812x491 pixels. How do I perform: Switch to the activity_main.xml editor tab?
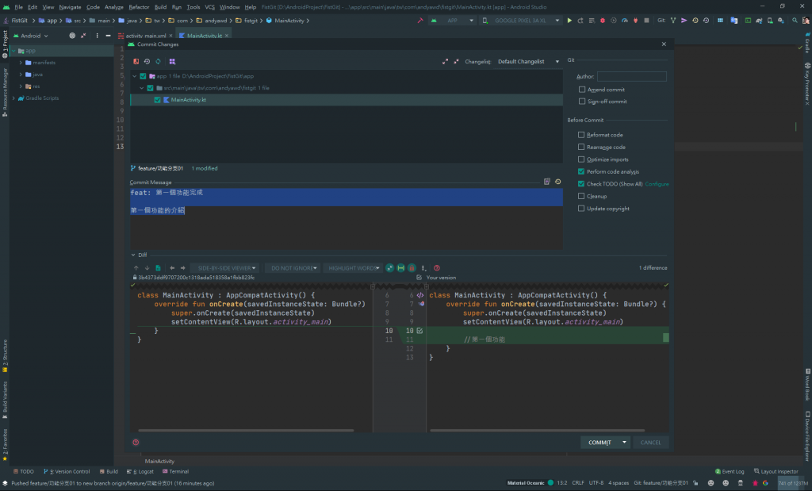[x=146, y=36]
